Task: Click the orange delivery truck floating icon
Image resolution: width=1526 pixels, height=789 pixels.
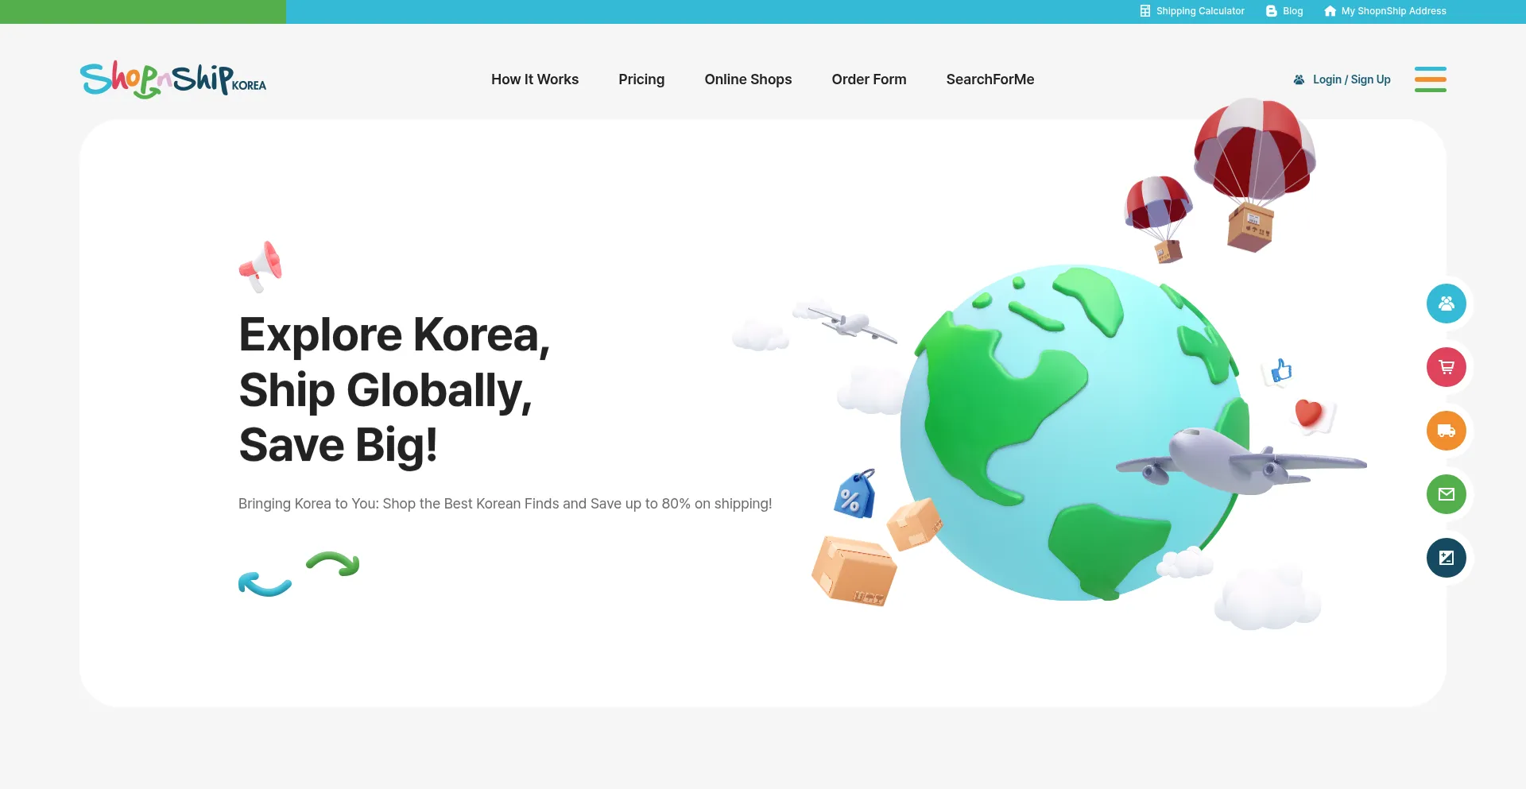Action: [x=1446, y=431]
